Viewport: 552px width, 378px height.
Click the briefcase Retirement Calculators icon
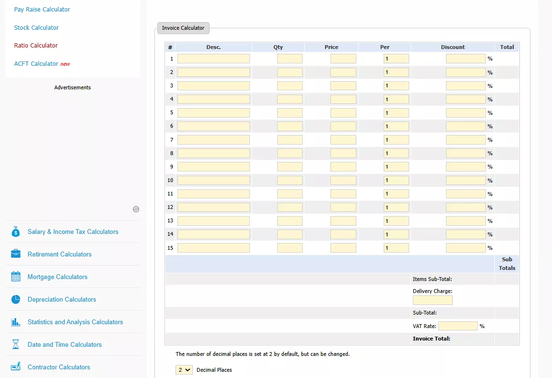click(16, 254)
